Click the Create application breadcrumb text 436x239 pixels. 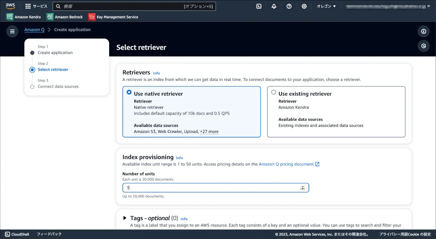(72, 30)
